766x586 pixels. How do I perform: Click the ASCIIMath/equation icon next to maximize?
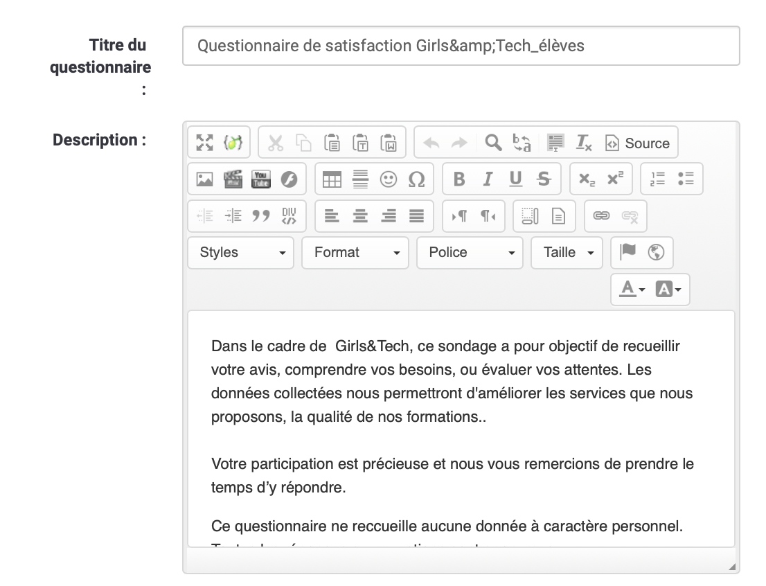point(233,143)
